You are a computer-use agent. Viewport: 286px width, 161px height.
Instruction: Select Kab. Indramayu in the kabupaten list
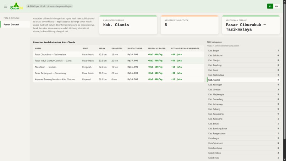(x=243, y=104)
